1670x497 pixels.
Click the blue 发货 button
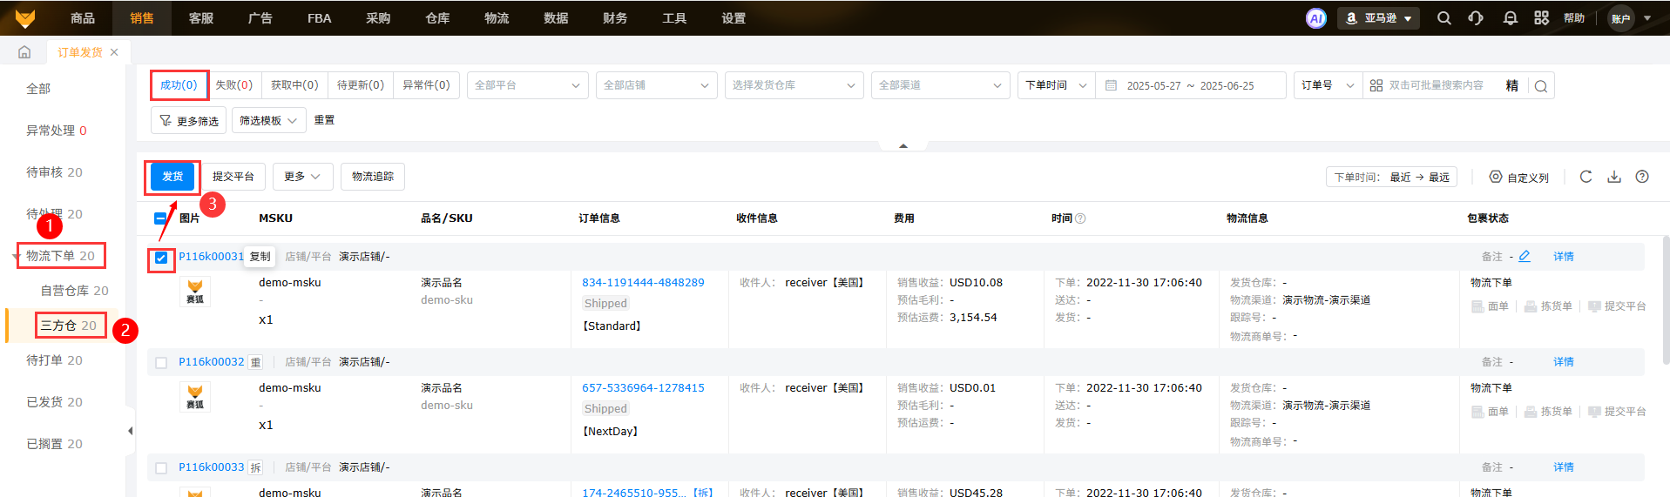(x=172, y=177)
